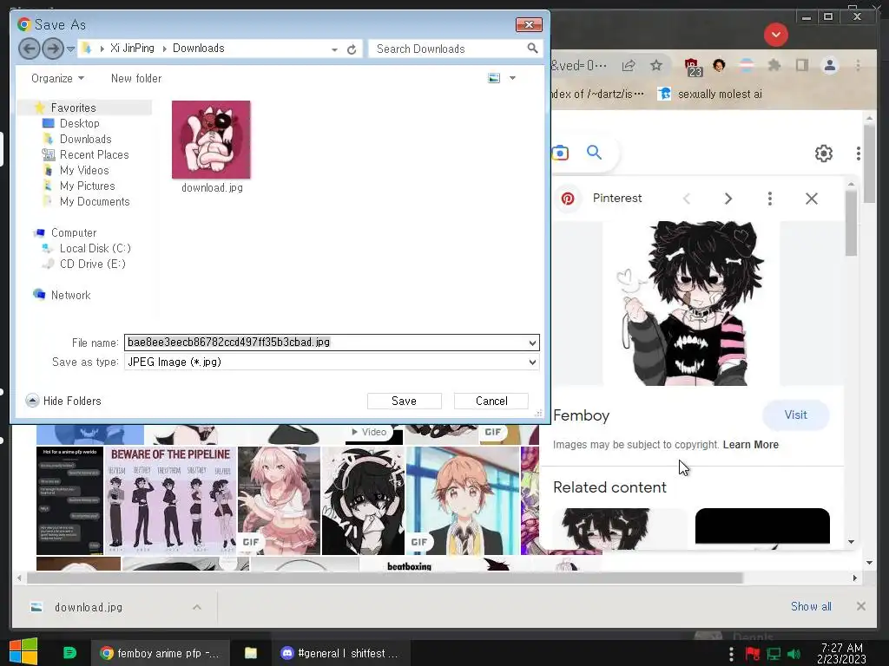
Task: Collapse with Hide Folders
Action: pos(63,401)
